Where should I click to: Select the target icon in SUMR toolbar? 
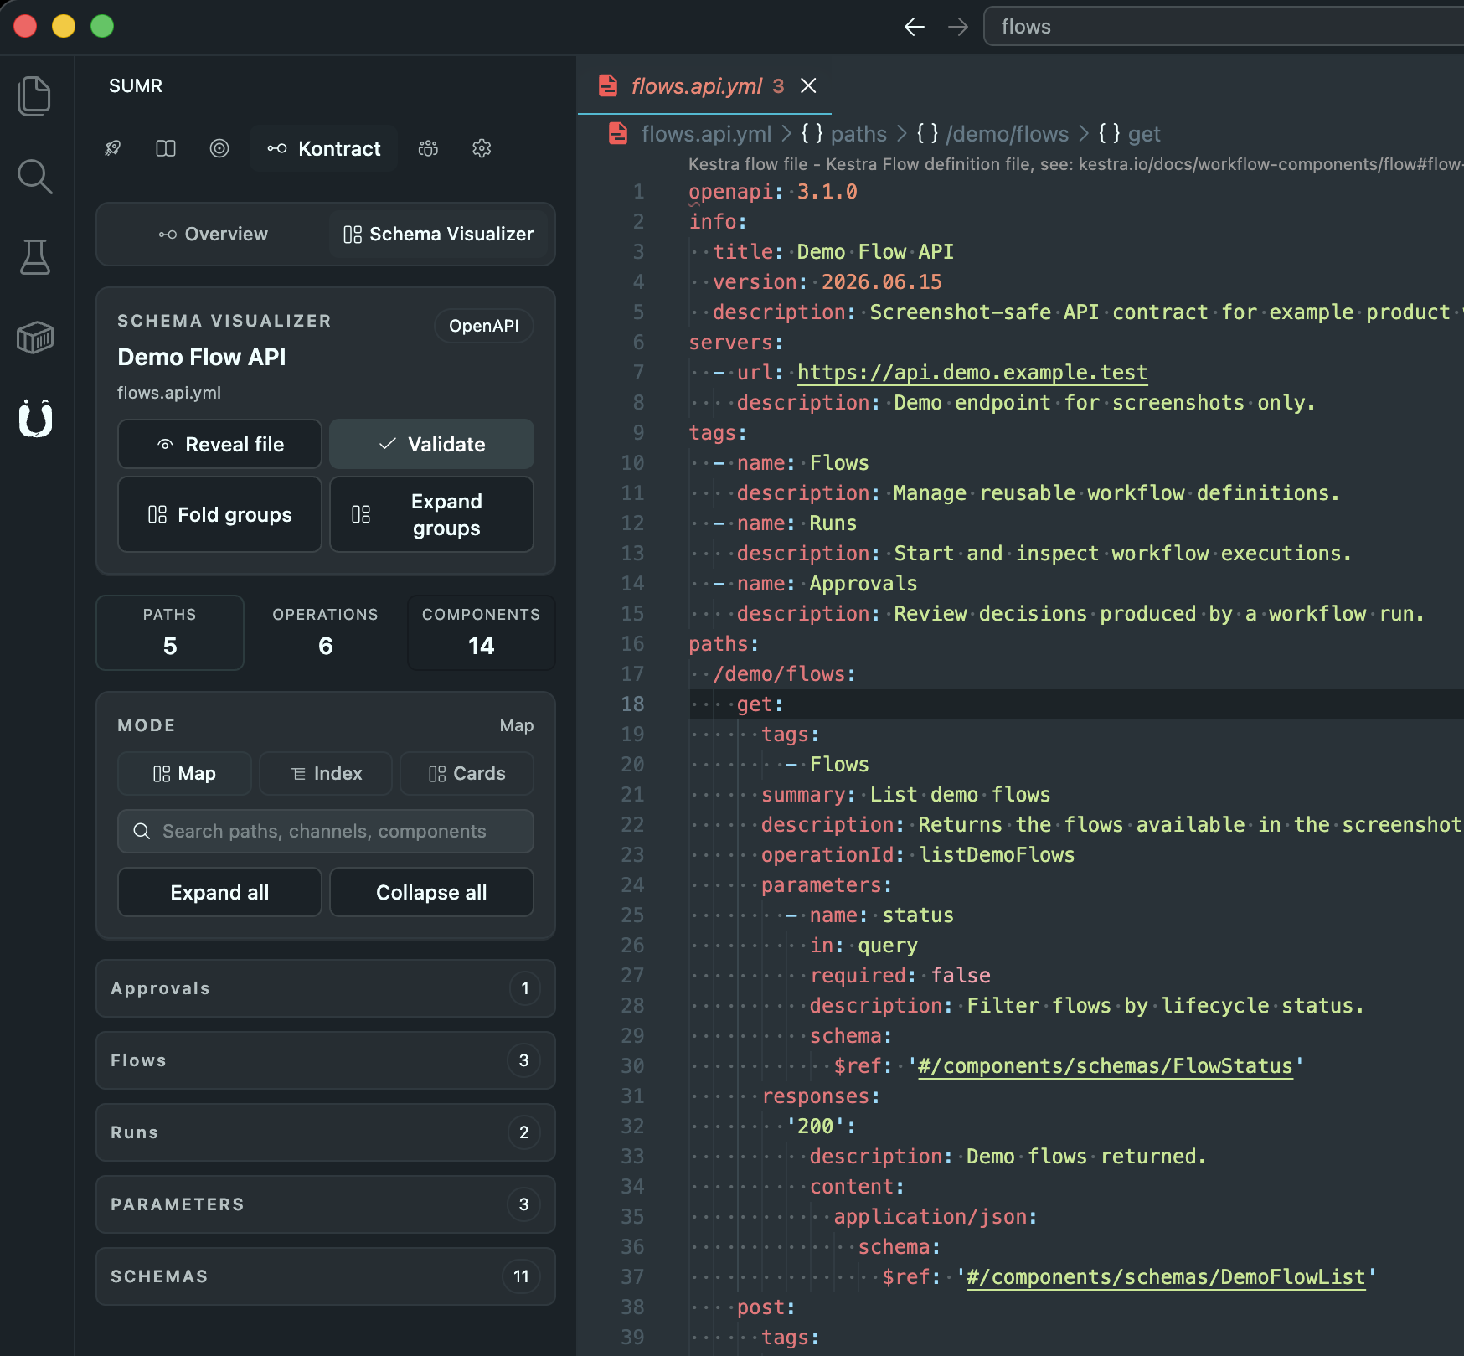tap(219, 148)
